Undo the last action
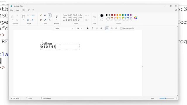Viewport: 187px width, 105px height. [x=29, y=10]
